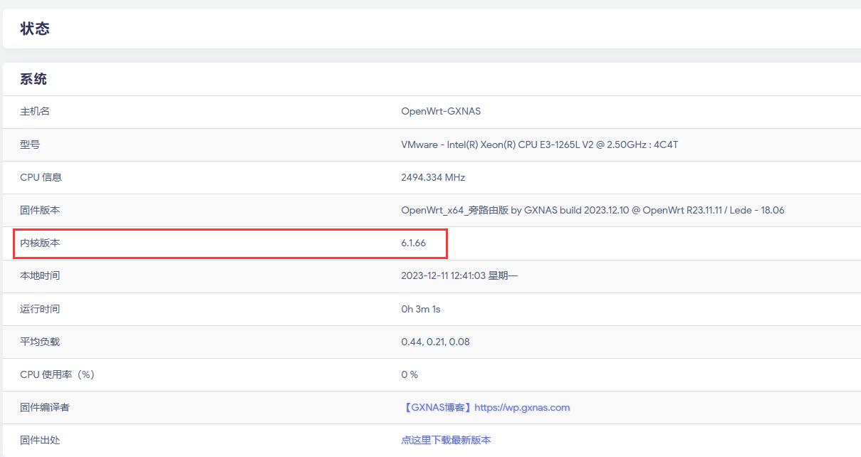Click the 主机名 row label
Viewport: 861px width, 457px height.
pyautogui.click(x=35, y=111)
